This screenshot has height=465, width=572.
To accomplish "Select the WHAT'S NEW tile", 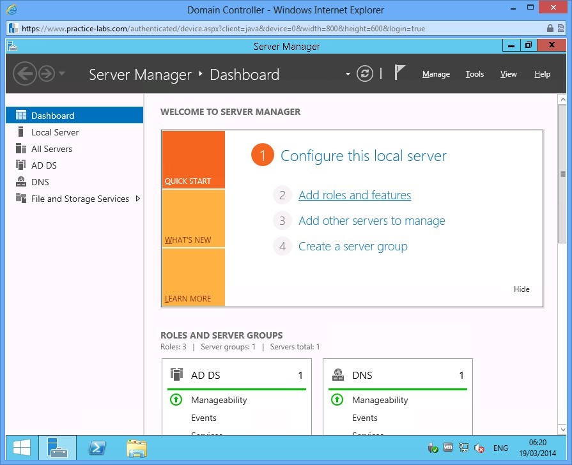I will pos(193,218).
